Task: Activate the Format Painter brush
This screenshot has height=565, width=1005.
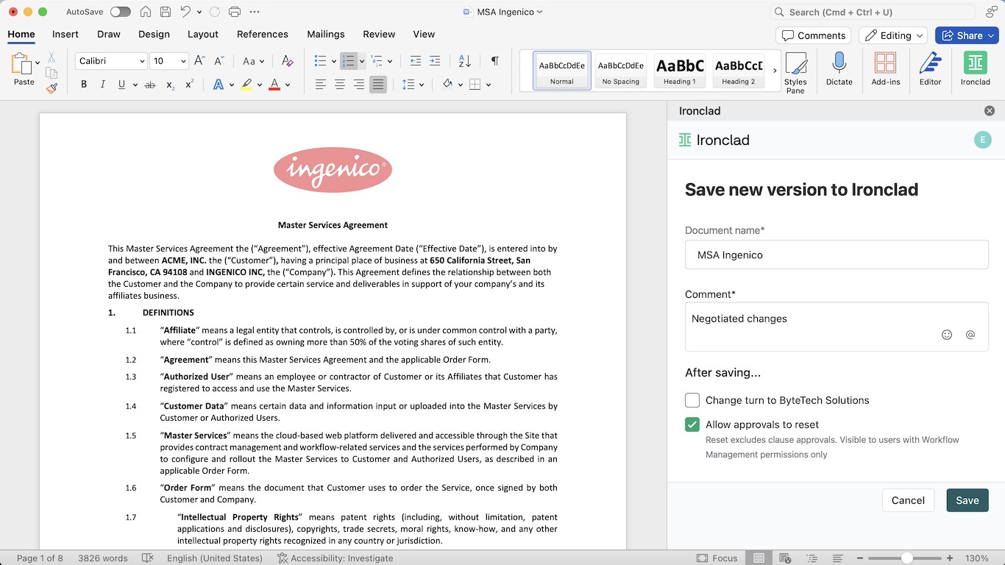Action: click(52, 88)
